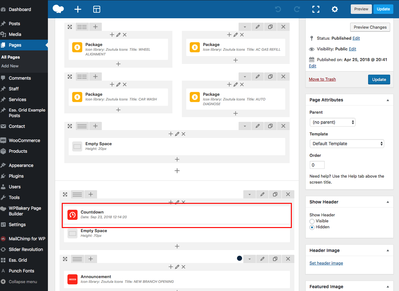The width and height of the screenshot is (399, 291).
Task: Click the Move to Trash link
Action: pos(322,79)
